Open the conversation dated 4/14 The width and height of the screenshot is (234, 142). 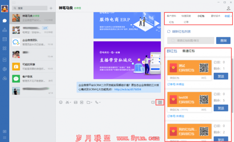coord(32,91)
